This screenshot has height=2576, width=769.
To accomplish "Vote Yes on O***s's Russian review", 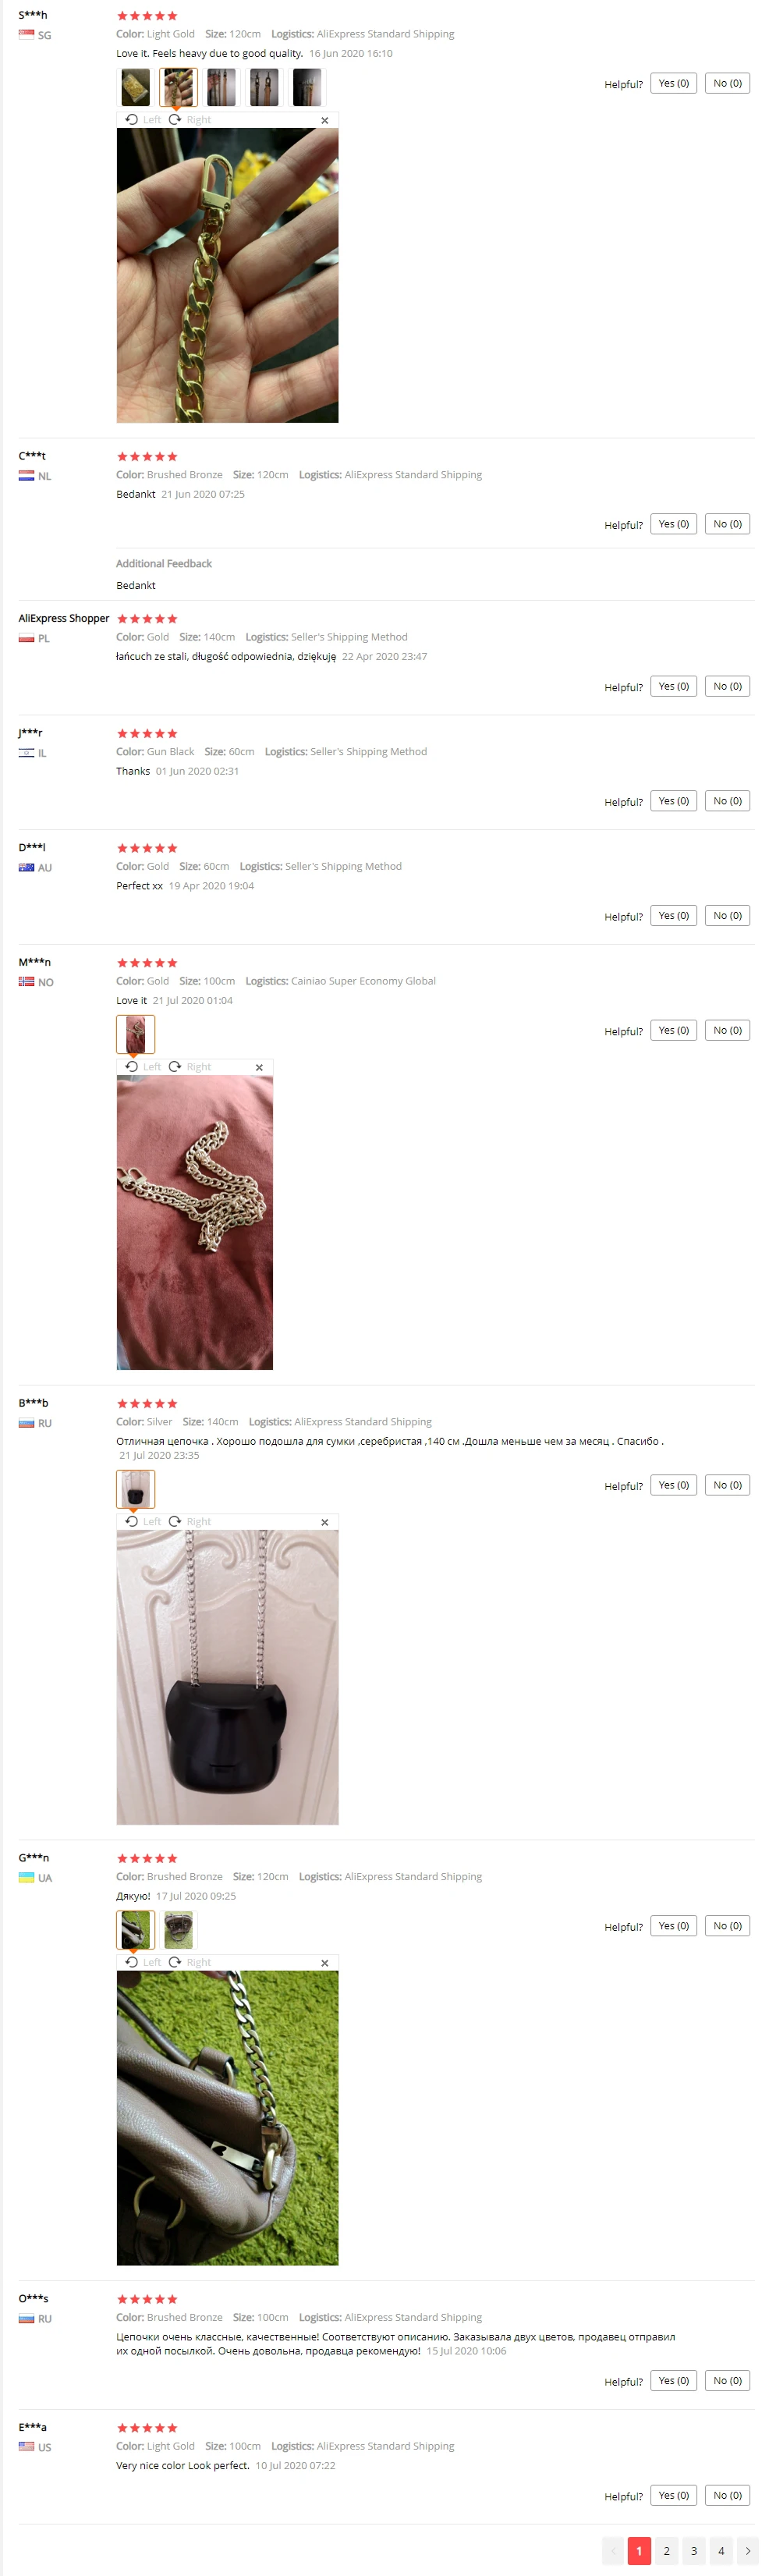I will (x=673, y=2380).
